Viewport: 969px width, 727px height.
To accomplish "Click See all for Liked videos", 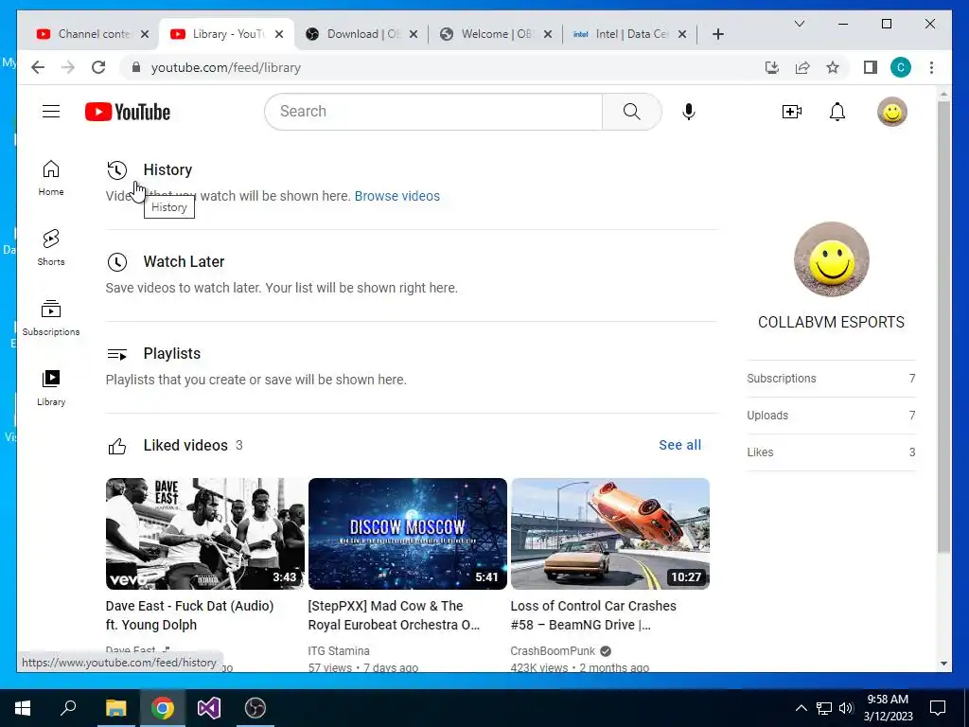I will tap(679, 445).
